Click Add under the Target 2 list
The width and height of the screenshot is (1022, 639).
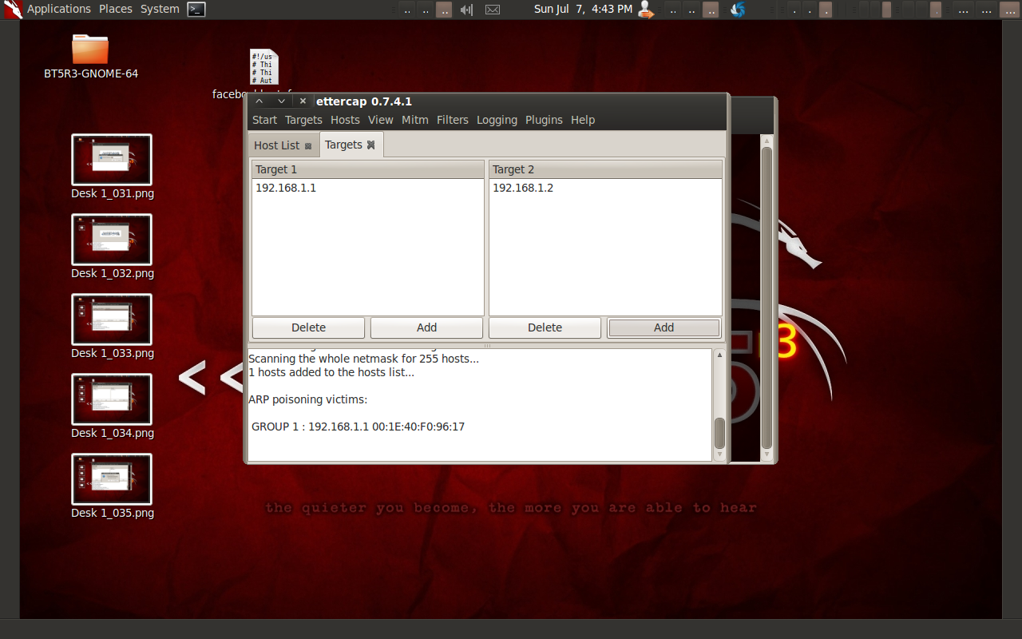(x=664, y=327)
